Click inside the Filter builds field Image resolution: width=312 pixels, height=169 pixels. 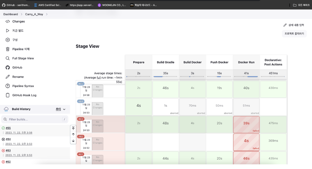pyautogui.click(x=35, y=119)
